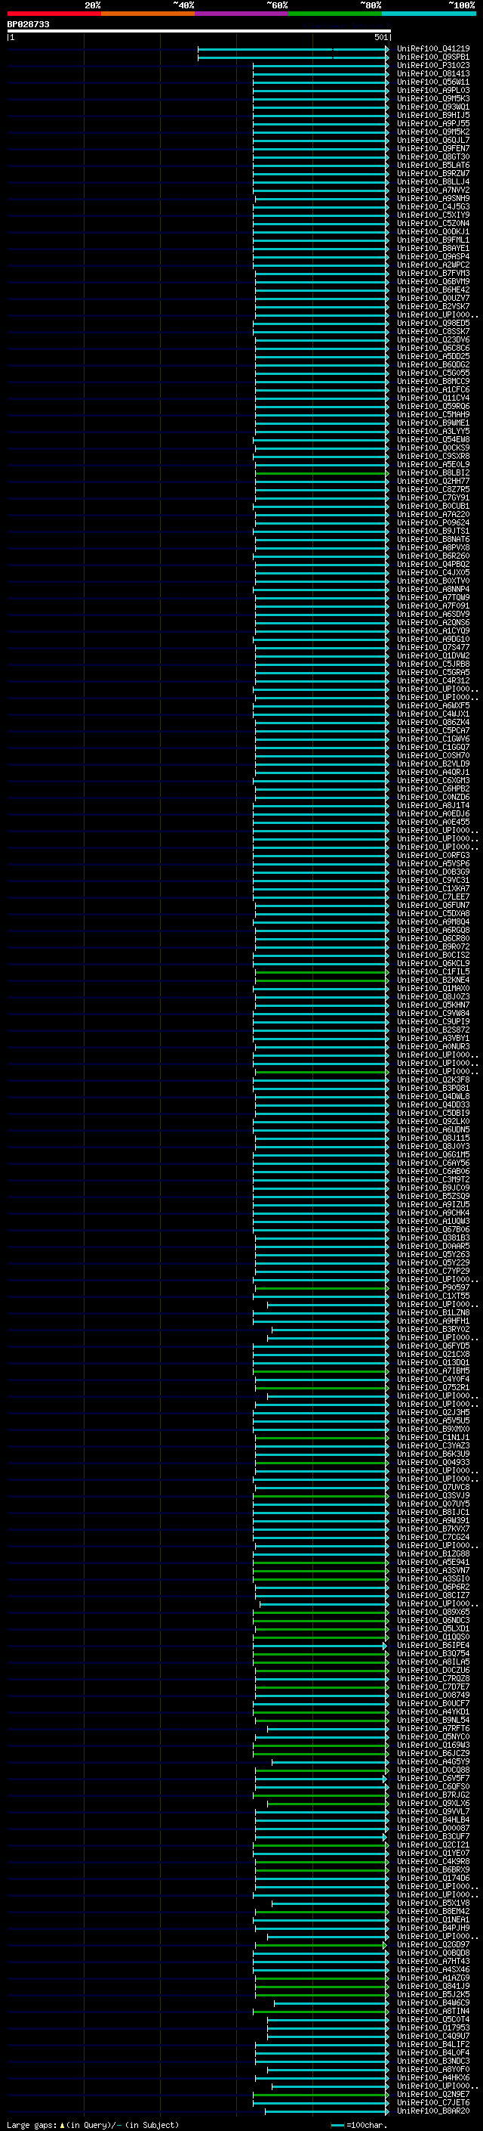Select label UniRef100_Q9M5K2
The width and height of the screenshot is (483, 2131).
click(x=433, y=132)
